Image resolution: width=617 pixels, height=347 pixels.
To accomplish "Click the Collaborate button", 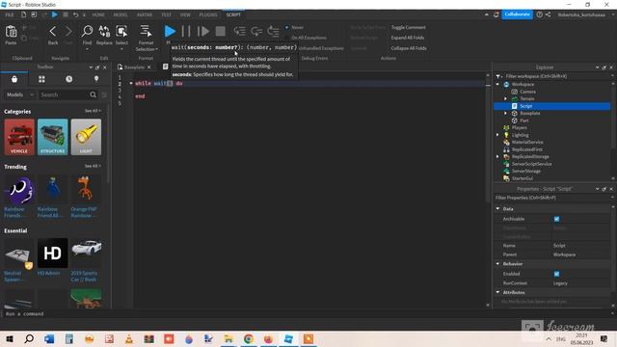I will pyautogui.click(x=517, y=14).
